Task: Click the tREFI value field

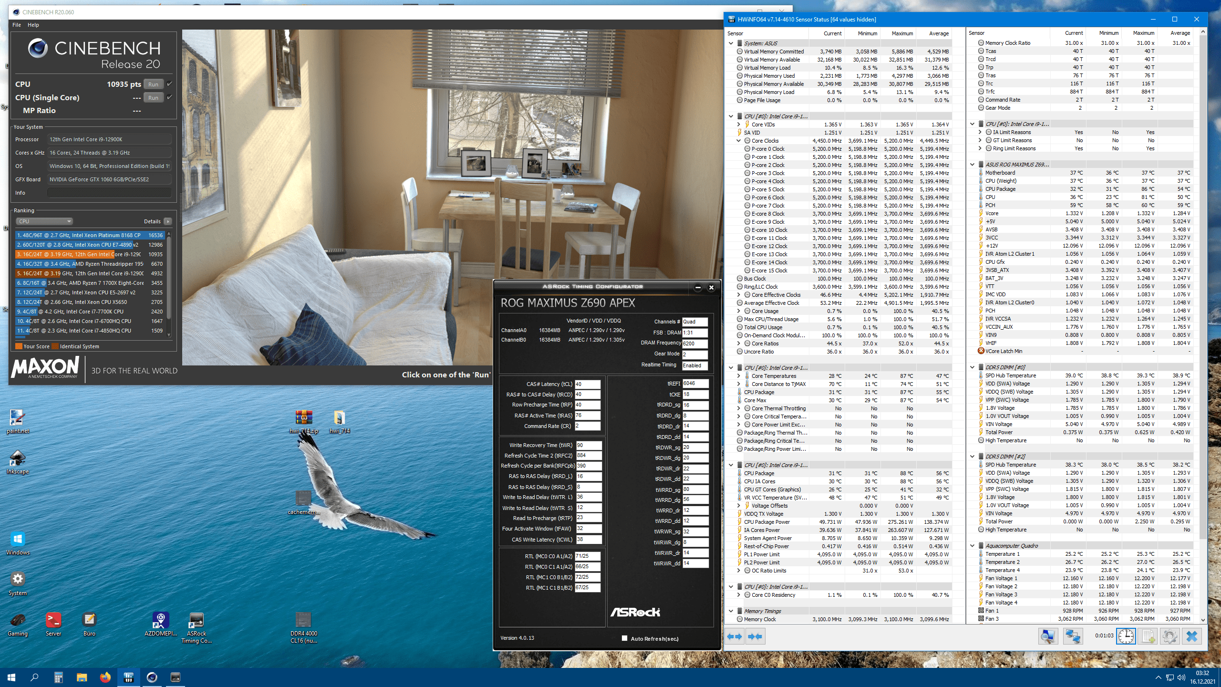Action: (x=695, y=384)
